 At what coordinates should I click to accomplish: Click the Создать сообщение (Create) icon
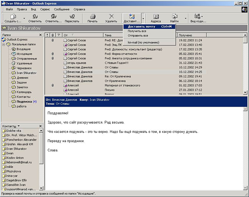(x=13, y=17)
